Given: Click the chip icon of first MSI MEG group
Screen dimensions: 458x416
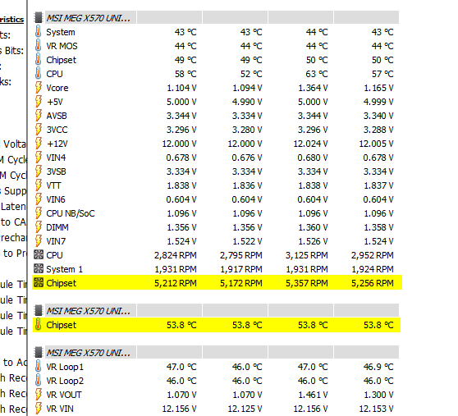Looking at the screenshot, I should (x=39, y=17).
